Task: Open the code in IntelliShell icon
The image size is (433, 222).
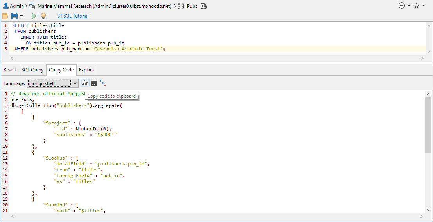Action: (x=94, y=83)
